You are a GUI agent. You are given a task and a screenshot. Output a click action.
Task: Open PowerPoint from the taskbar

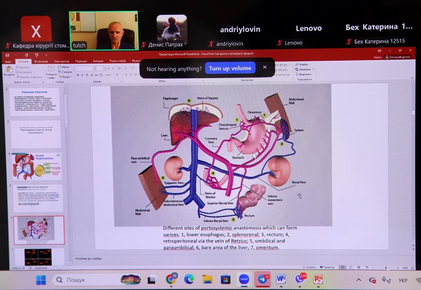click(318, 279)
